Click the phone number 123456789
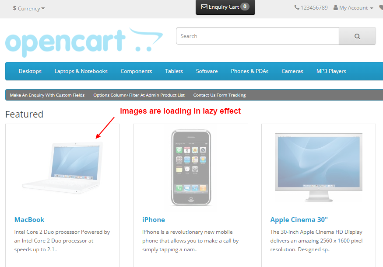Screen dimensions: 383x267 tap(314, 8)
